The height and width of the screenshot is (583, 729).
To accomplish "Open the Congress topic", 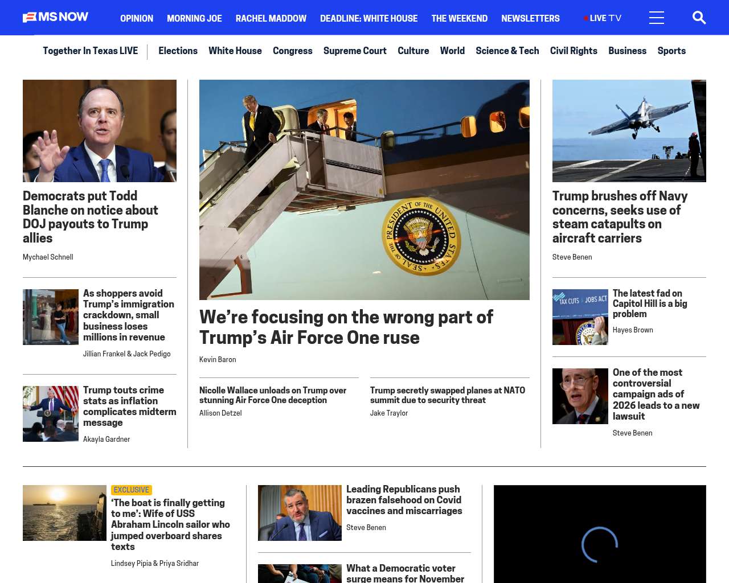I will (x=293, y=51).
